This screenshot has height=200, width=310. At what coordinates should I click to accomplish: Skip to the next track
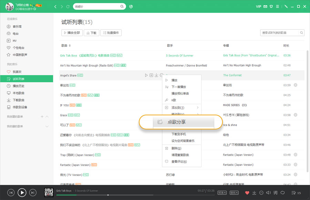(33, 192)
